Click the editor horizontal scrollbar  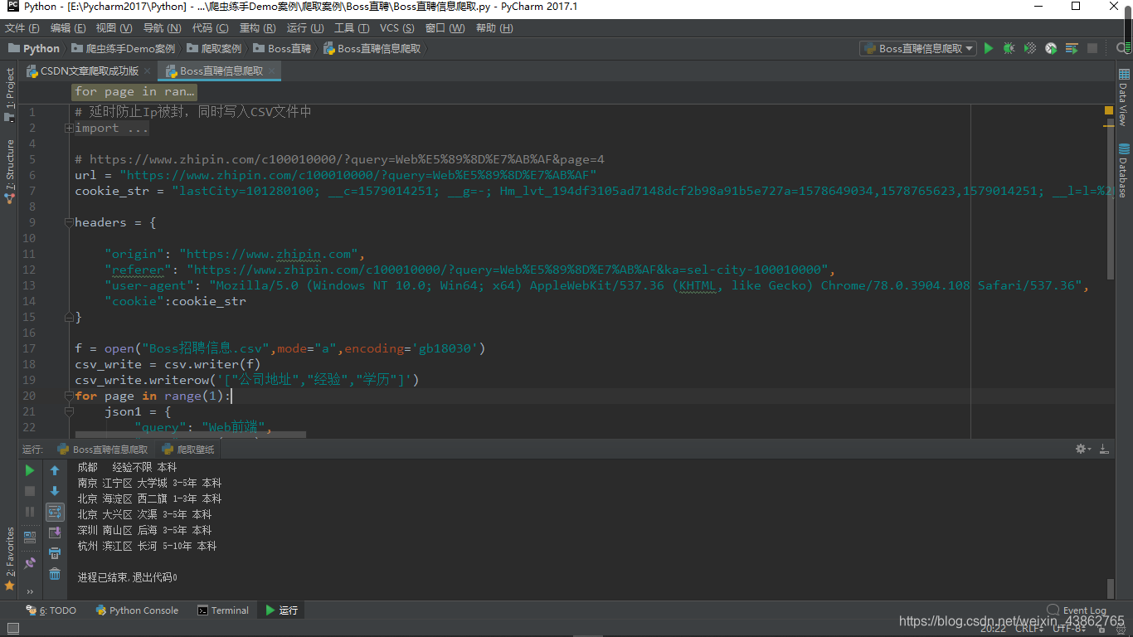click(190, 434)
